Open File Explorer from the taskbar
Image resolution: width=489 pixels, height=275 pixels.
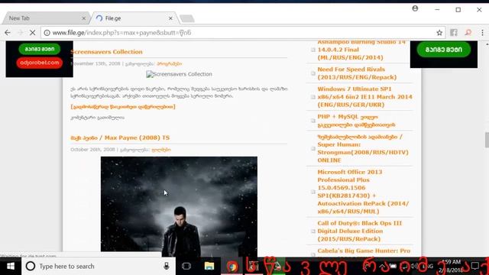point(209,267)
